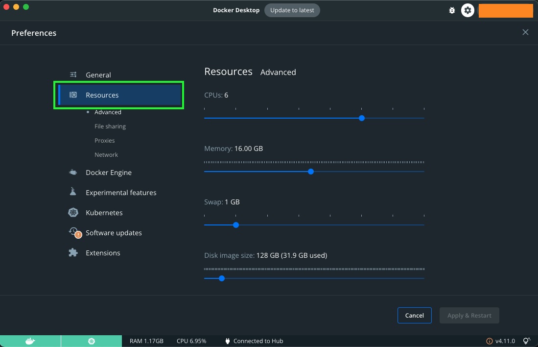Close the Preferences panel with X
Screen dimensions: 538x347
point(525,32)
